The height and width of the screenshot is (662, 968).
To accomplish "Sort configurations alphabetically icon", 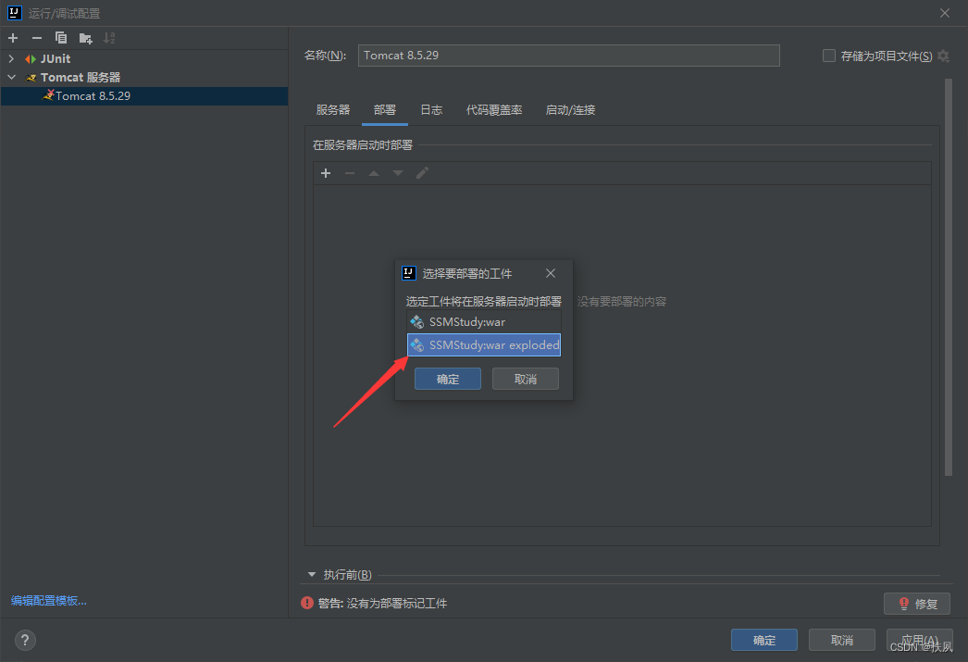I will click(109, 38).
